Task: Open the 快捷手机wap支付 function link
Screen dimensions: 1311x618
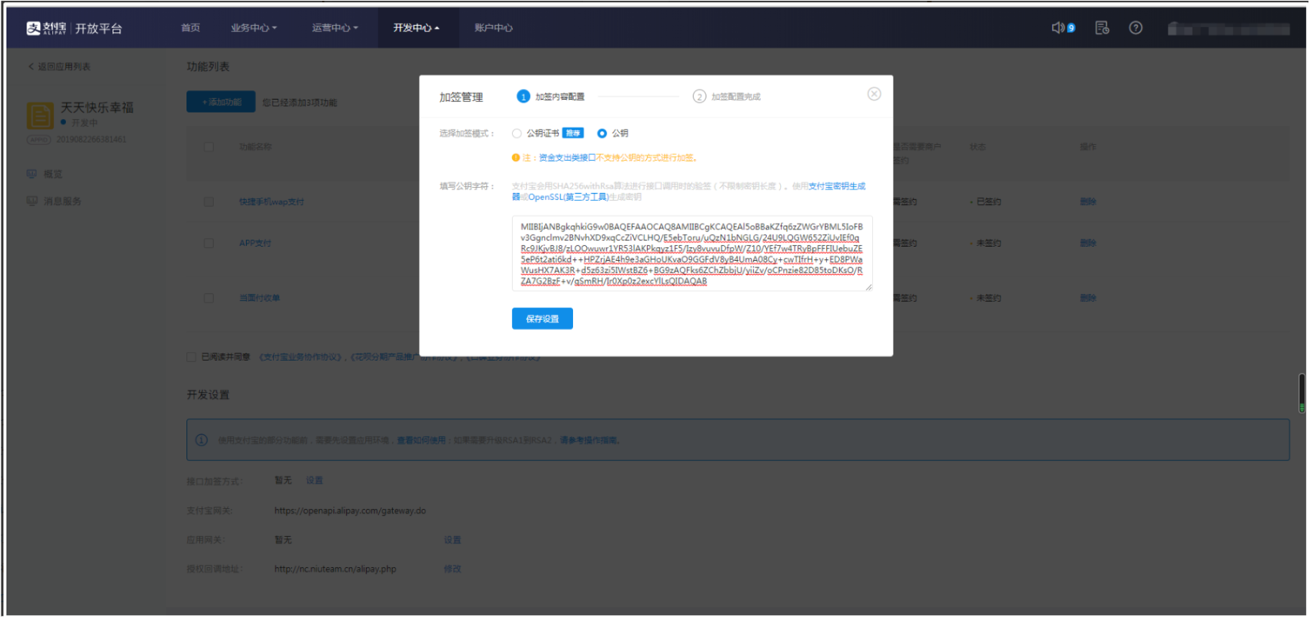Action: click(272, 202)
